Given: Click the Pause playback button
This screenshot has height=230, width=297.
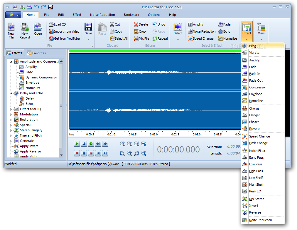Looking at the screenshot, I should point(84,153).
